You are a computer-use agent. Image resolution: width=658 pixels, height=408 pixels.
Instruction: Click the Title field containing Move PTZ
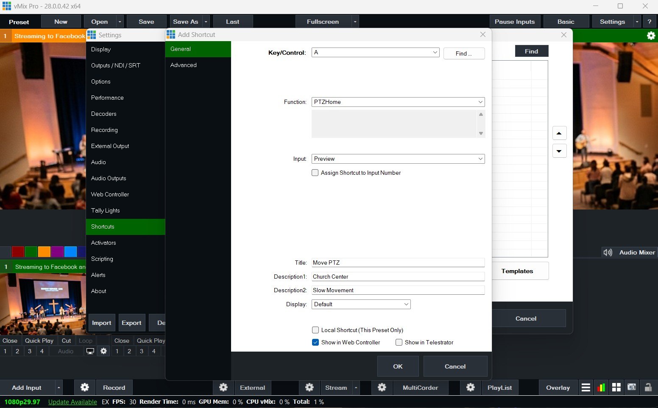click(x=398, y=263)
